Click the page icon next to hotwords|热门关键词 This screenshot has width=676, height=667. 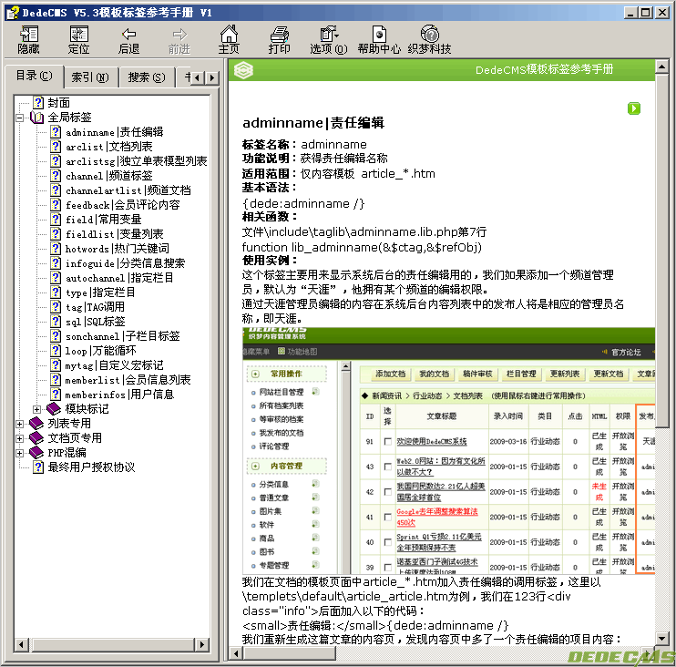[56, 249]
